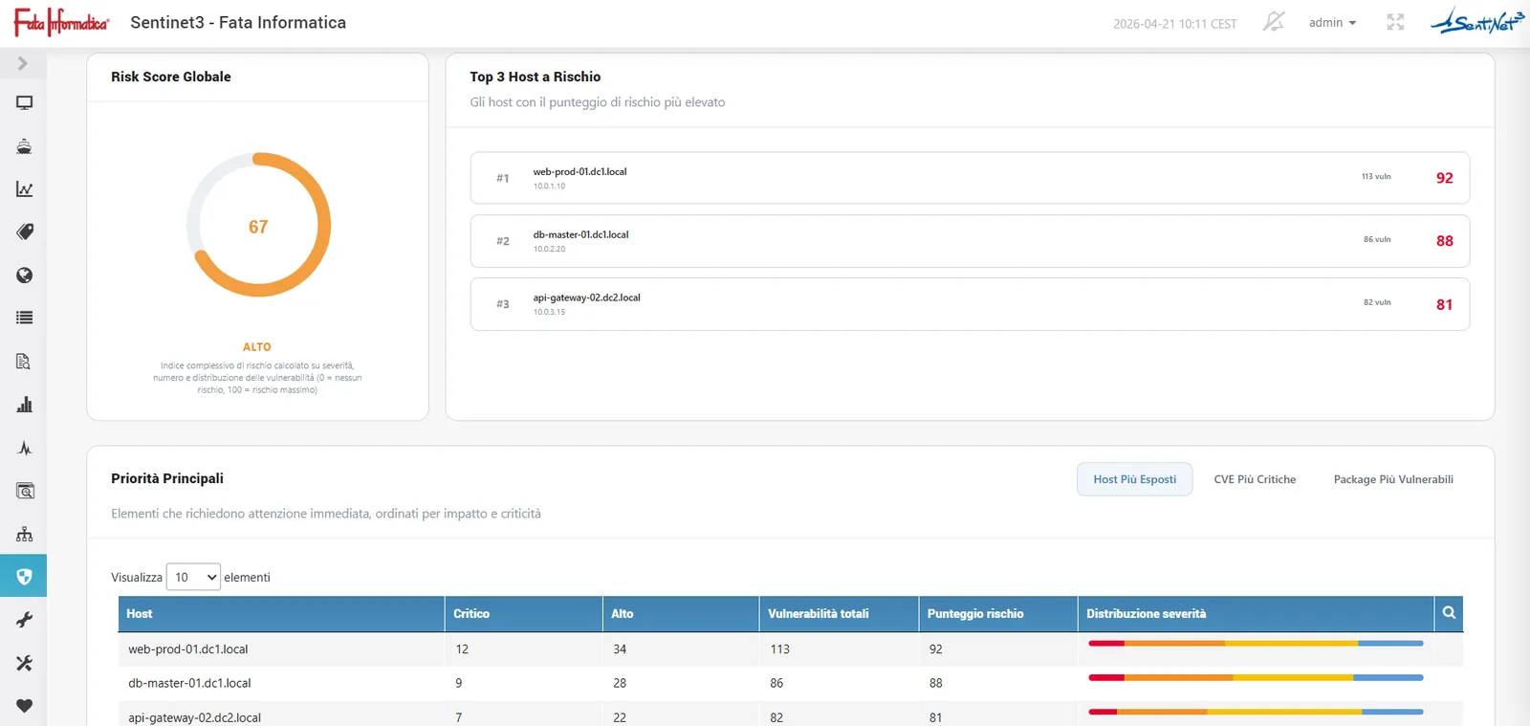Switch to the Package Più Vulnerabili tab

tap(1393, 479)
